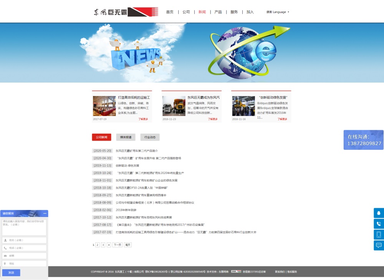Click the 电话 phone input field

click(24, 248)
